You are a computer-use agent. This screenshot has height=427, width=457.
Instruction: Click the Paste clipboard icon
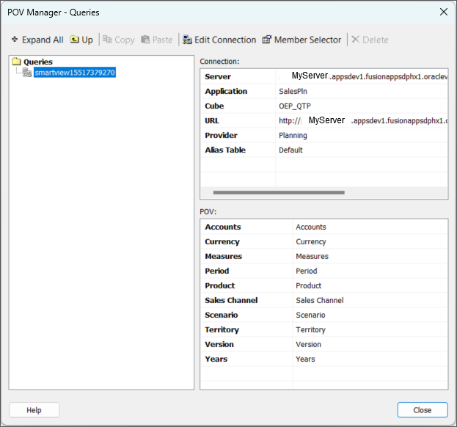pyautogui.click(x=145, y=40)
